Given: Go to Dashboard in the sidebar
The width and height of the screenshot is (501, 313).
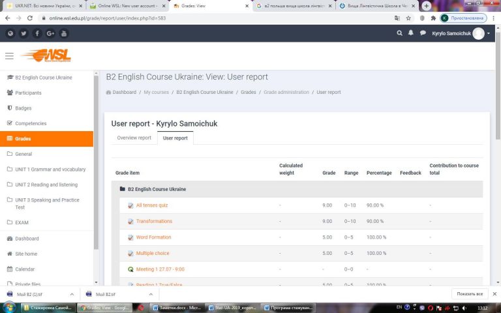Looking at the screenshot, I should click(27, 239).
